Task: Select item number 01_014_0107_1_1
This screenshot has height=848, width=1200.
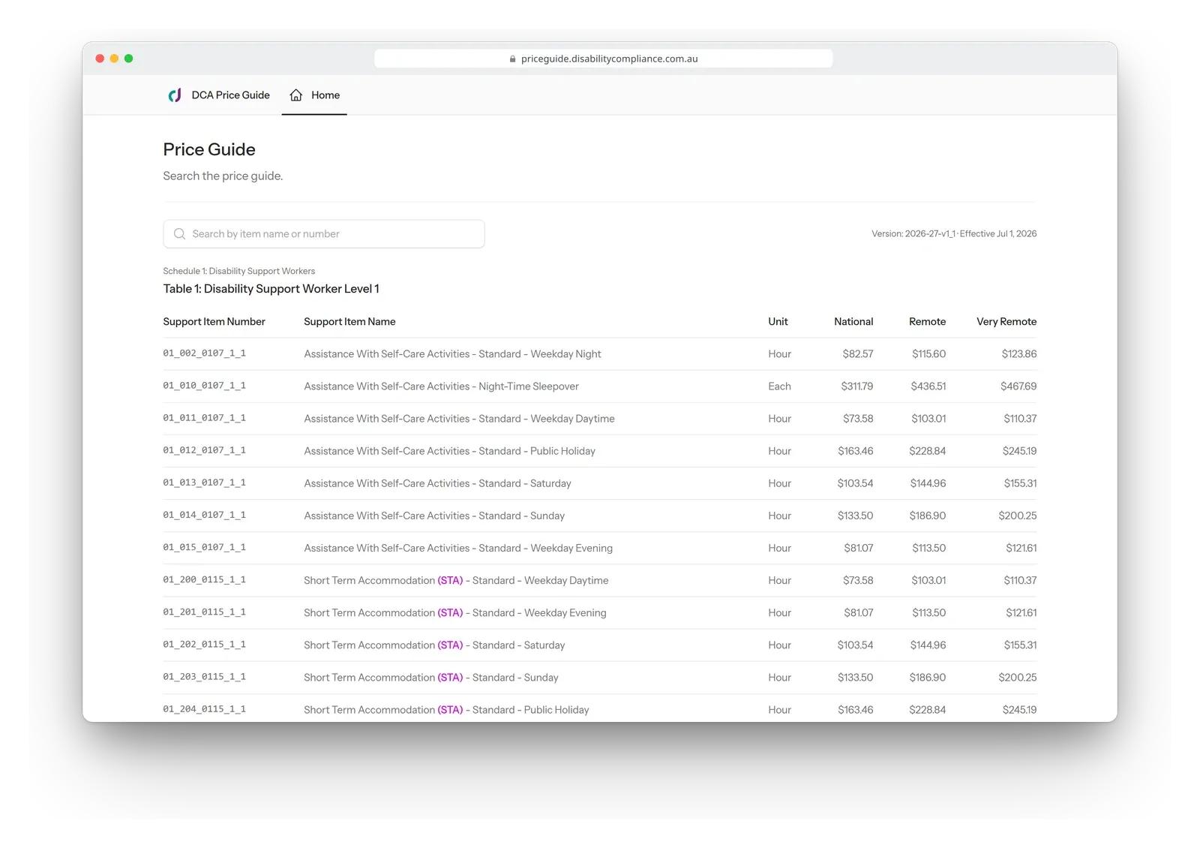Action: 205,515
